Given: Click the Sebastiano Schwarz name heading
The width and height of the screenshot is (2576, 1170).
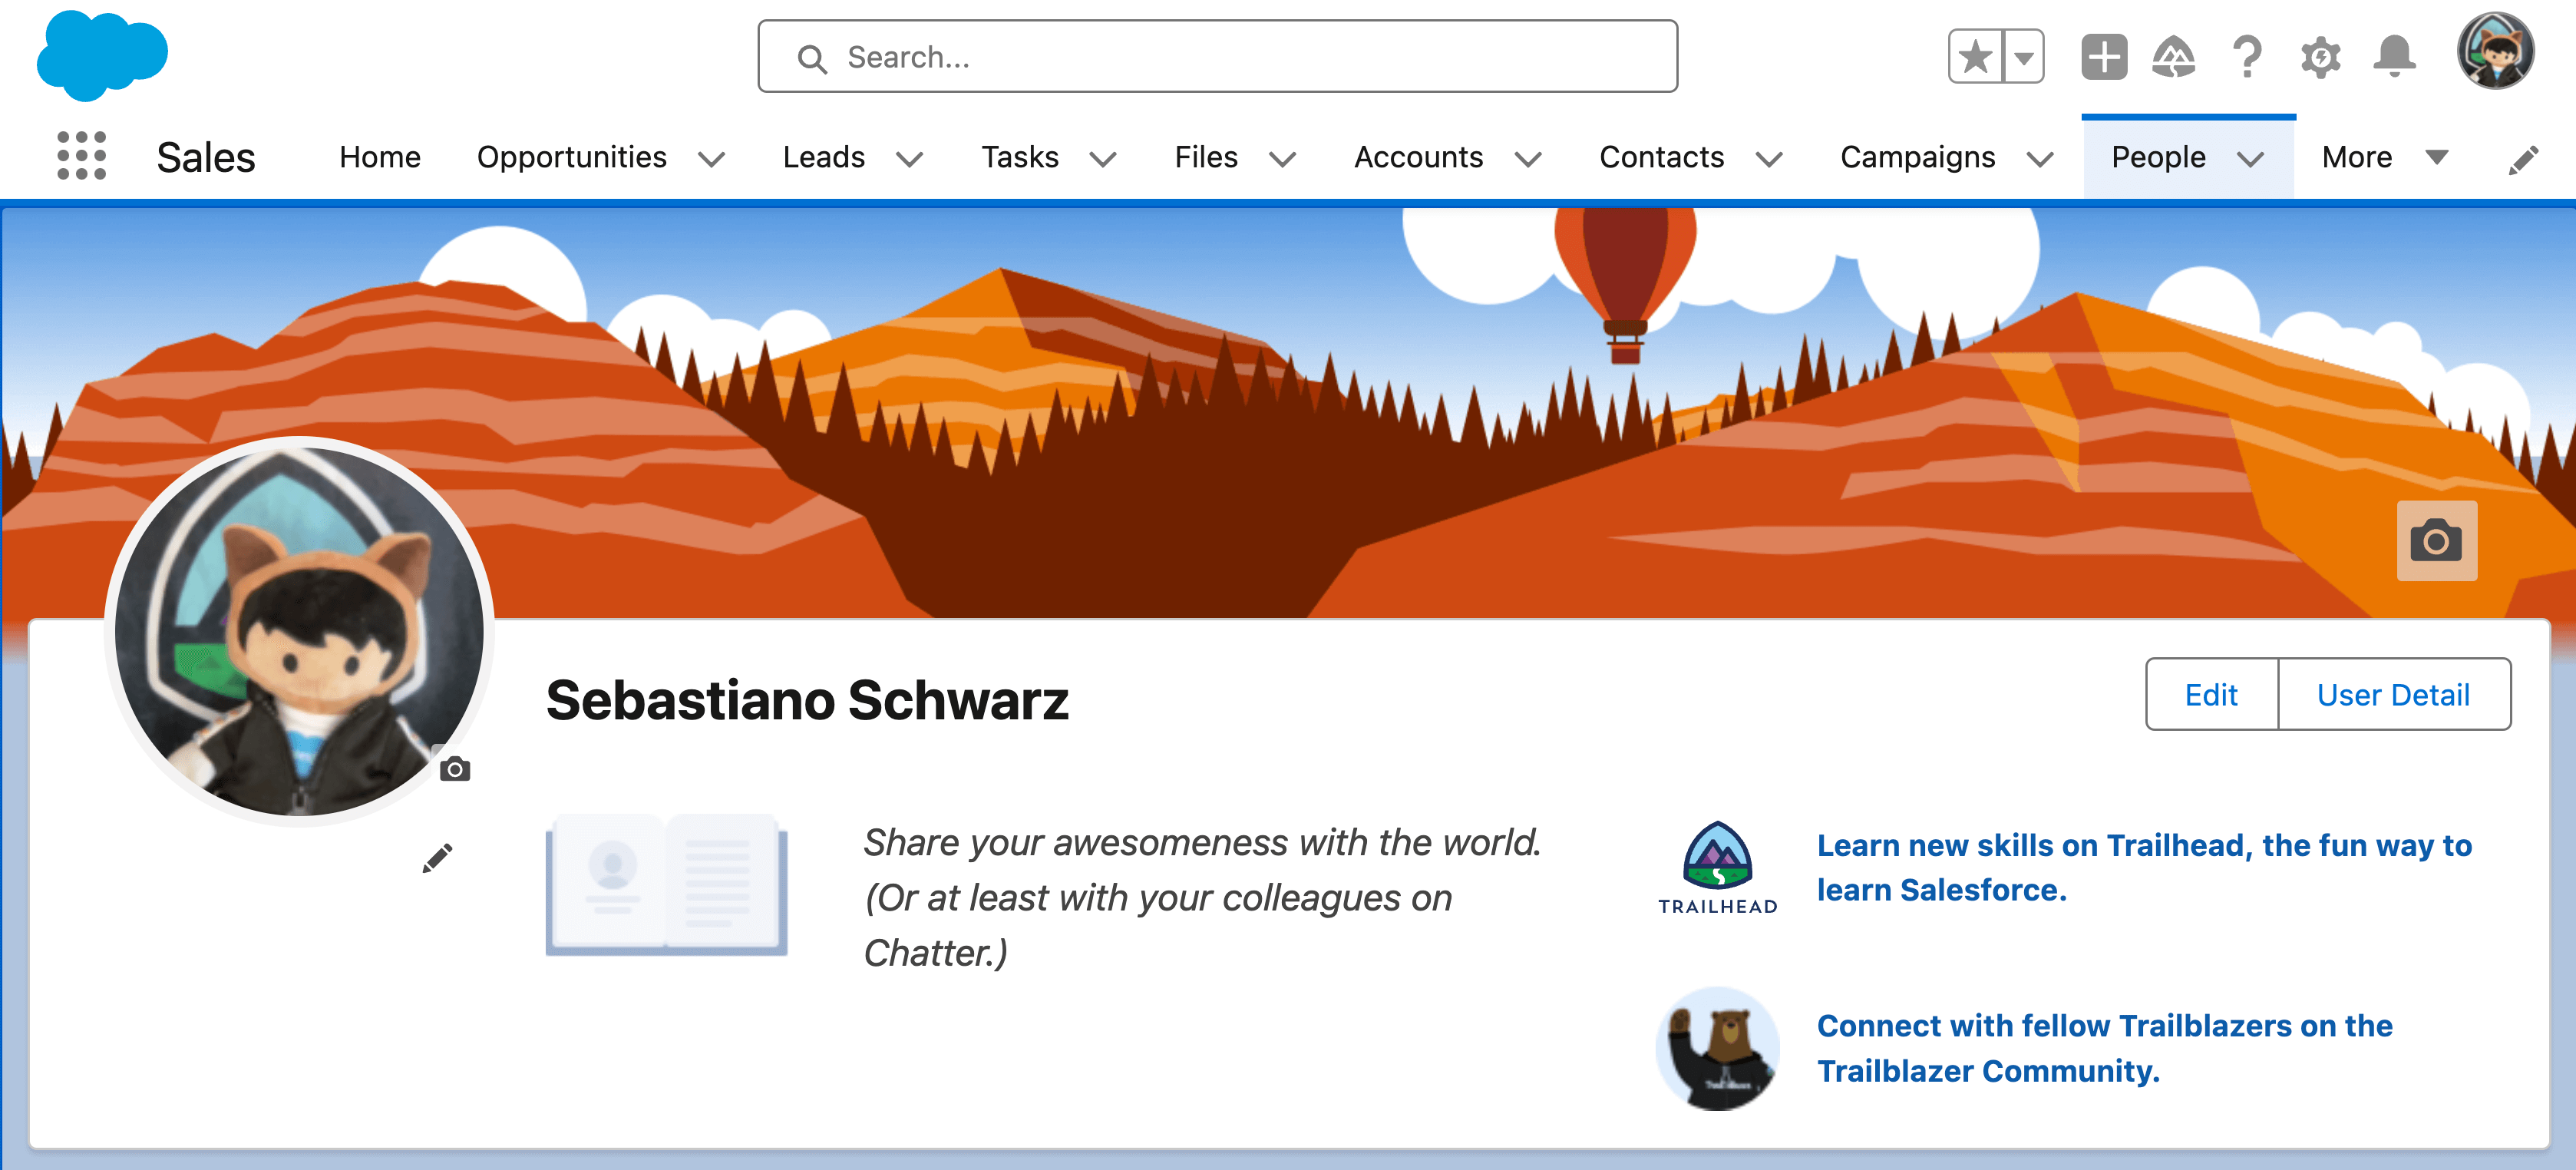Looking at the screenshot, I should point(807,700).
